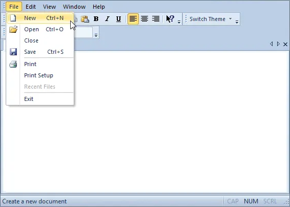Choose New from the File menu
The width and height of the screenshot is (290, 207).
tap(40, 18)
